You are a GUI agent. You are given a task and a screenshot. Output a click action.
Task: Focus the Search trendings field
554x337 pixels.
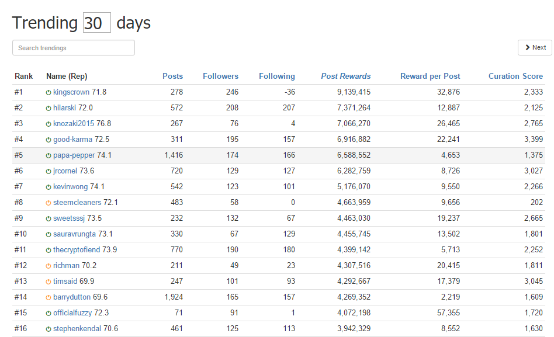coord(74,48)
